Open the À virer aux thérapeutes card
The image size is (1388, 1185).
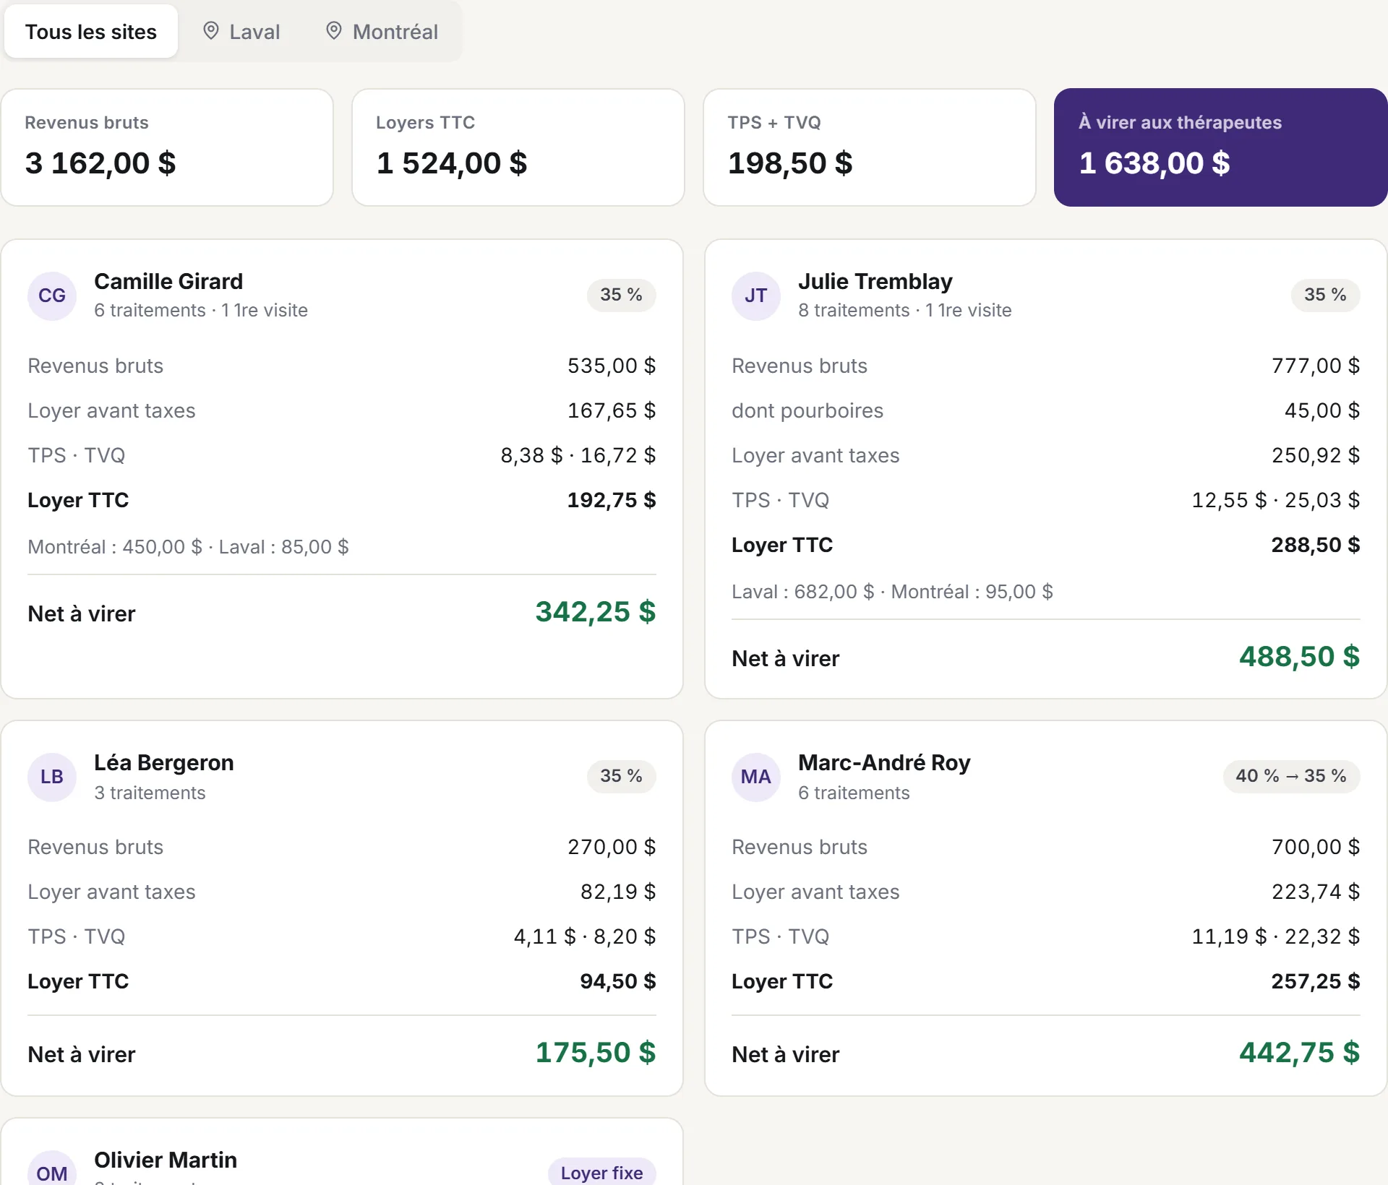coord(1221,147)
